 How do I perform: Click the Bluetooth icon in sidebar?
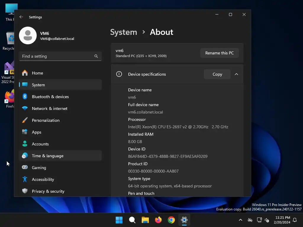[x=25, y=97]
